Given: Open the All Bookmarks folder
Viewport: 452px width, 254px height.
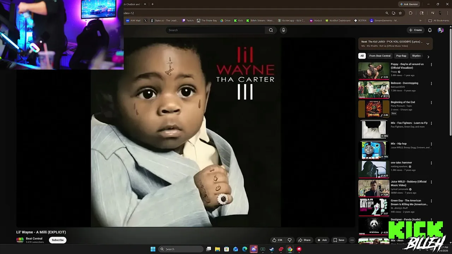Looking at the screenshot, I should point(439,20).
